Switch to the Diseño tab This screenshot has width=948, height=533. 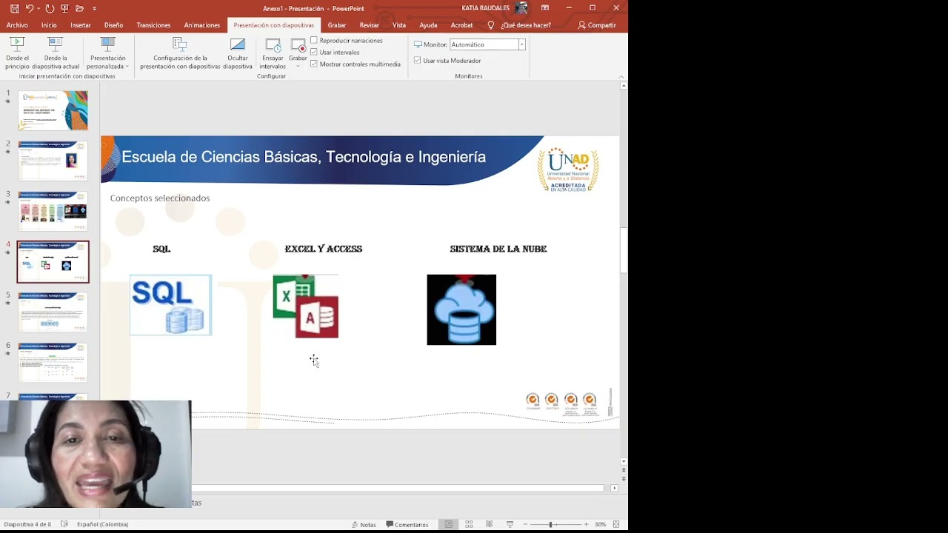[x=113, y=25]
